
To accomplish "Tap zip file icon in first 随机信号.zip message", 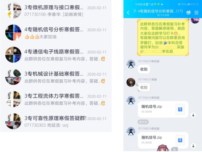I will (180, 109).
